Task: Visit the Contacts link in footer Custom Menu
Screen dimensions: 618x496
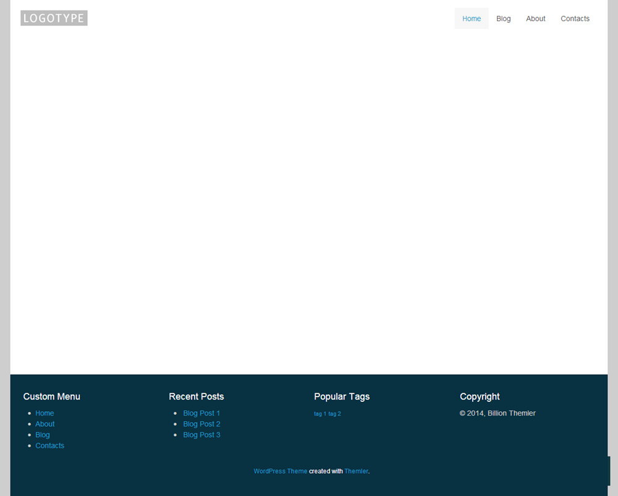Action: tap(49, 446)
